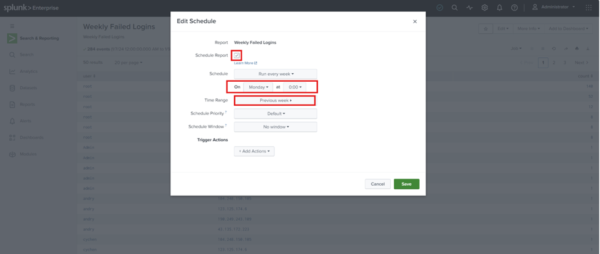Open the settings gear icon
Viewport: 600px width, 254px height.
point(484,7)
